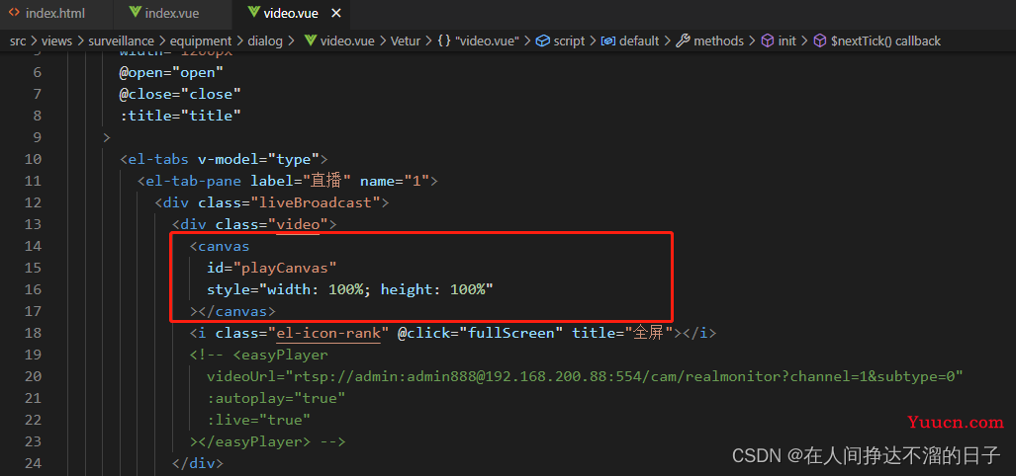The height and width of the screenshot is (476, 1016).
Task: Click the cube icon beside script breadcrumb
Action: 542,40
